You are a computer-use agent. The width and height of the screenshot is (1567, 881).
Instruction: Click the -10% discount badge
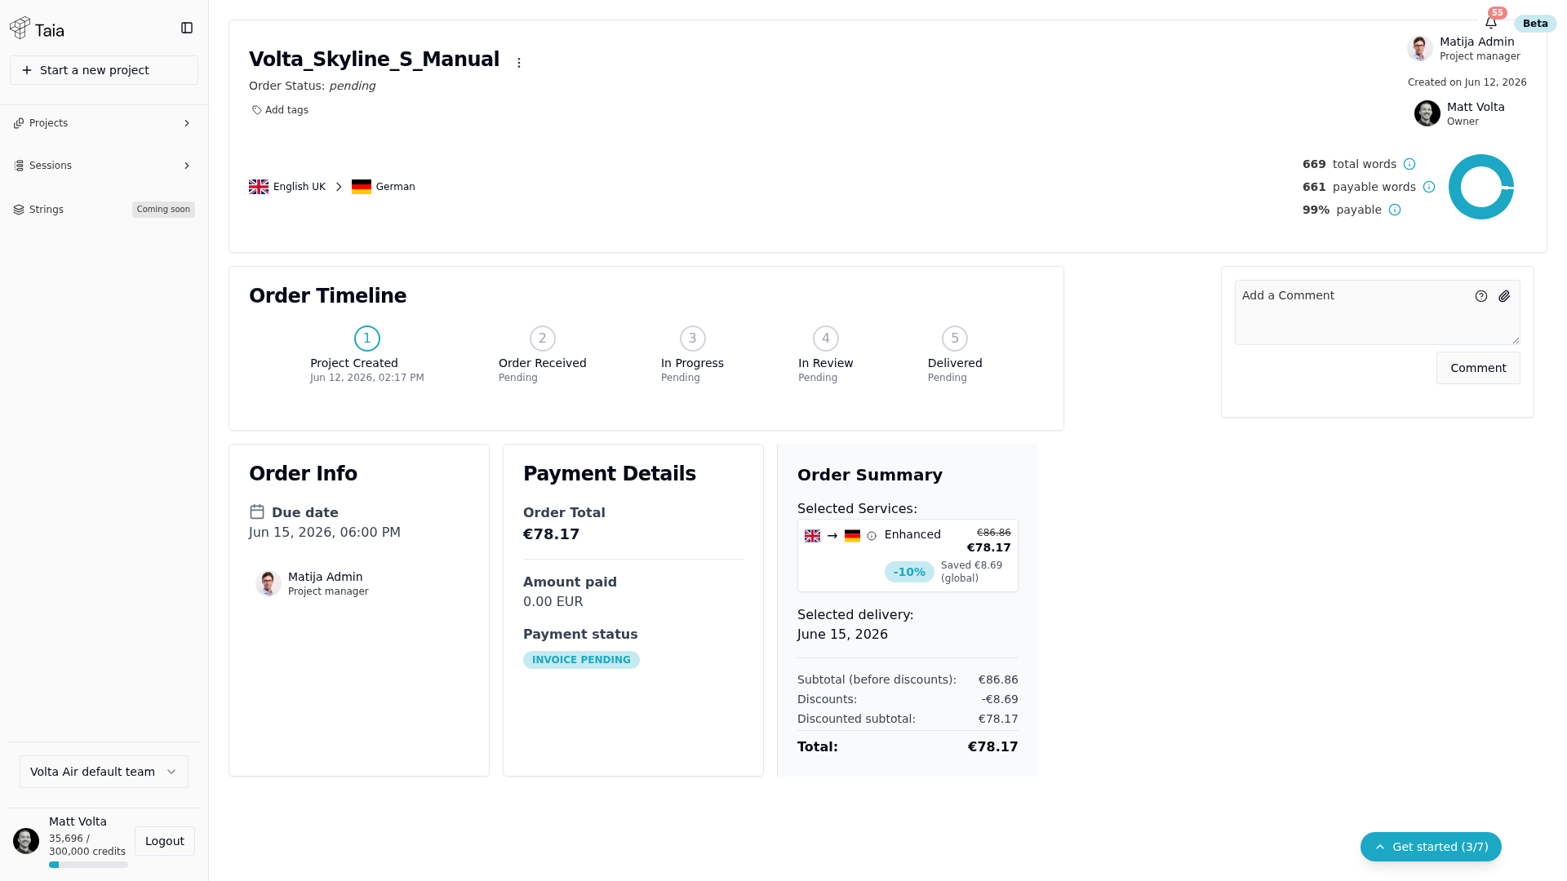coord(909,572)
